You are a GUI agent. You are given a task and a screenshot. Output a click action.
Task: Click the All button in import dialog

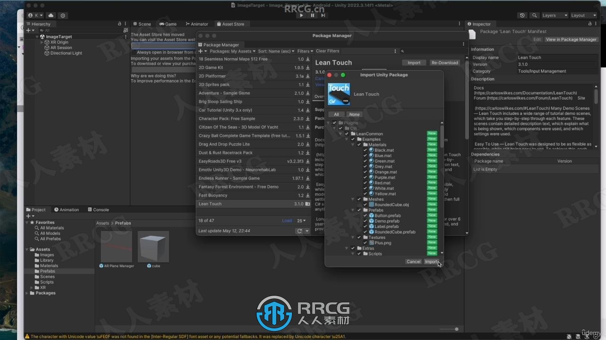pyautogui.click(x=336, y=114)
